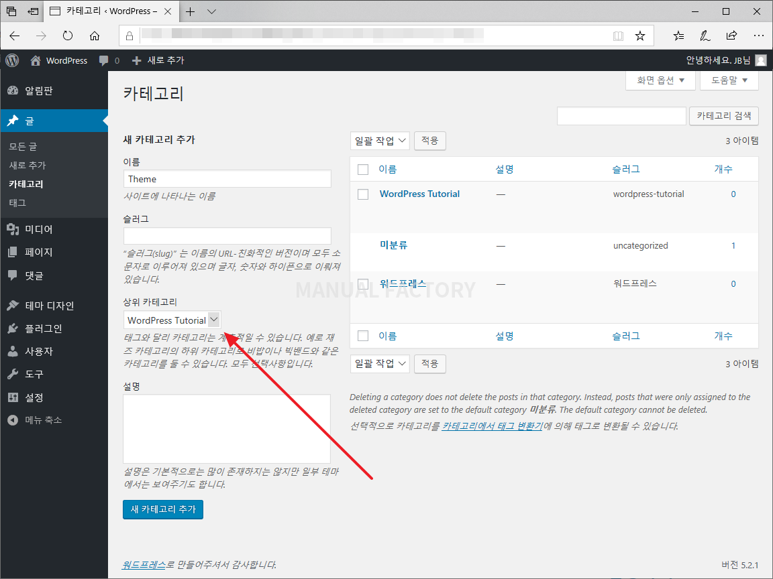Open the 워드프레스 category link
This screenshot has height=579, width=773.
403,283
